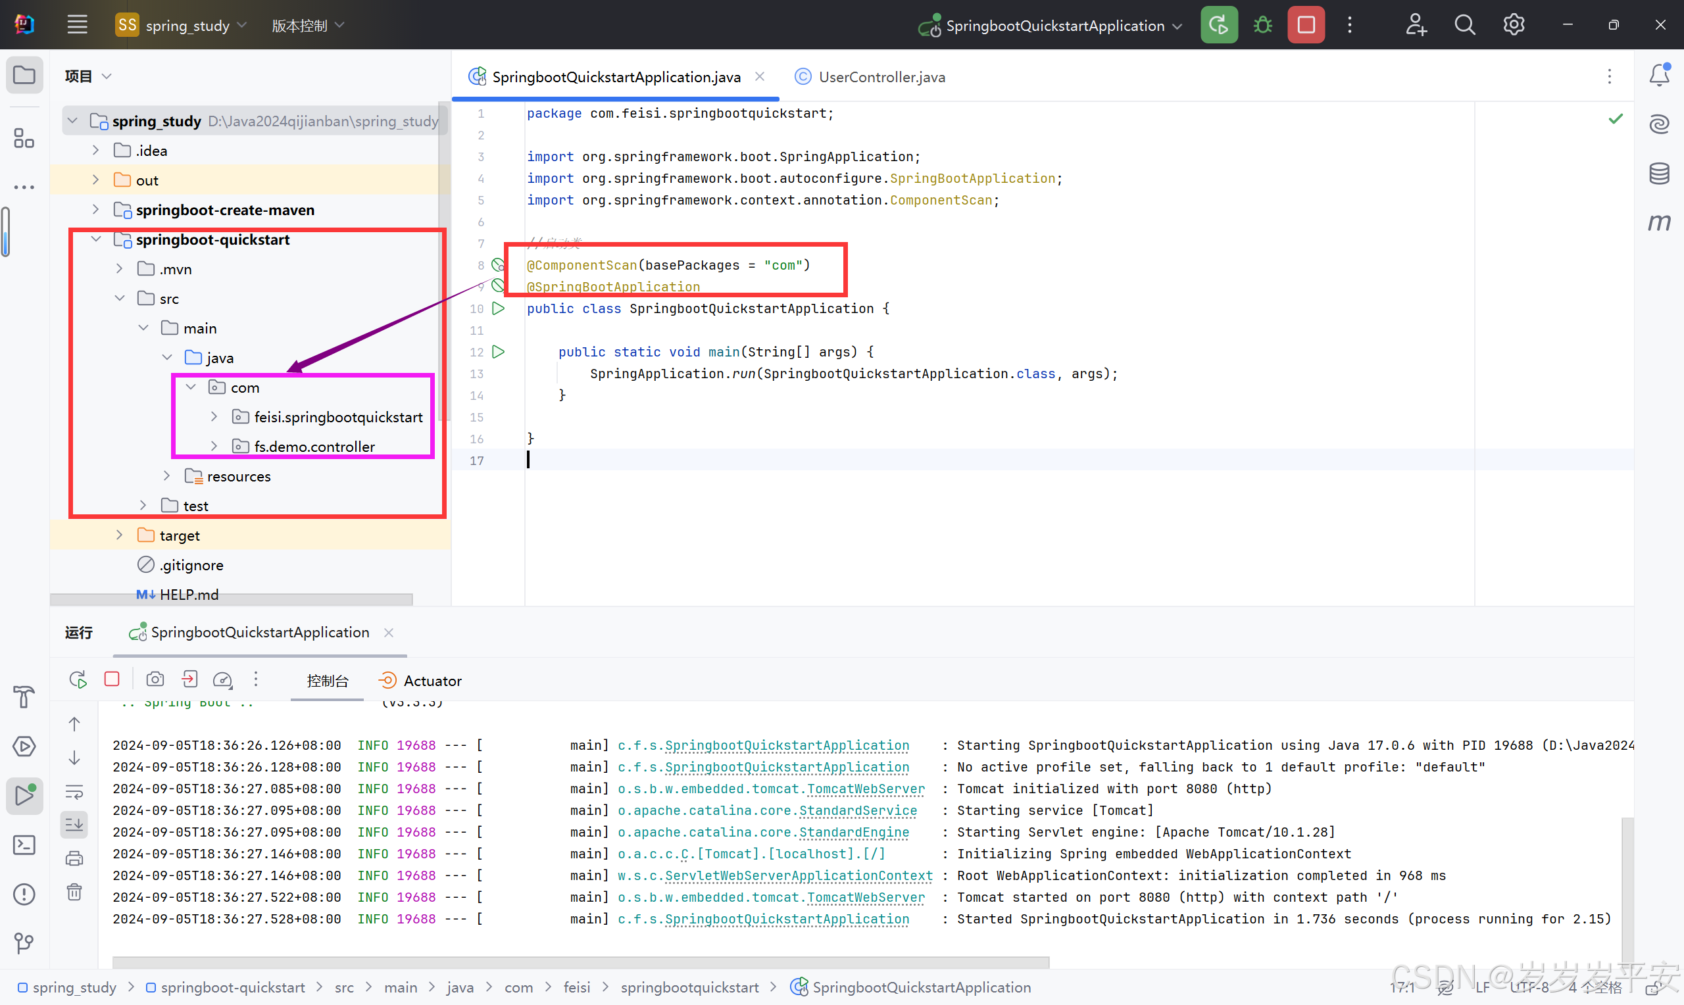Click the TomcatWebServer log link at 18:36:27.085
The width and height of the screenshot is (1684, 1005).
coord(866,789)
